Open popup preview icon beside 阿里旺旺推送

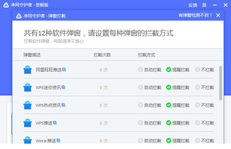pyautogui.click(x=64, y=70)
